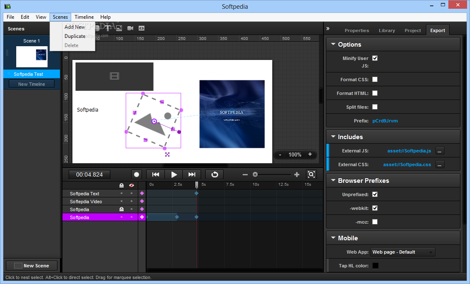Screen dimensions: 470x284
Task: Browse for External CSS file
Action: [x=440, y=164]
